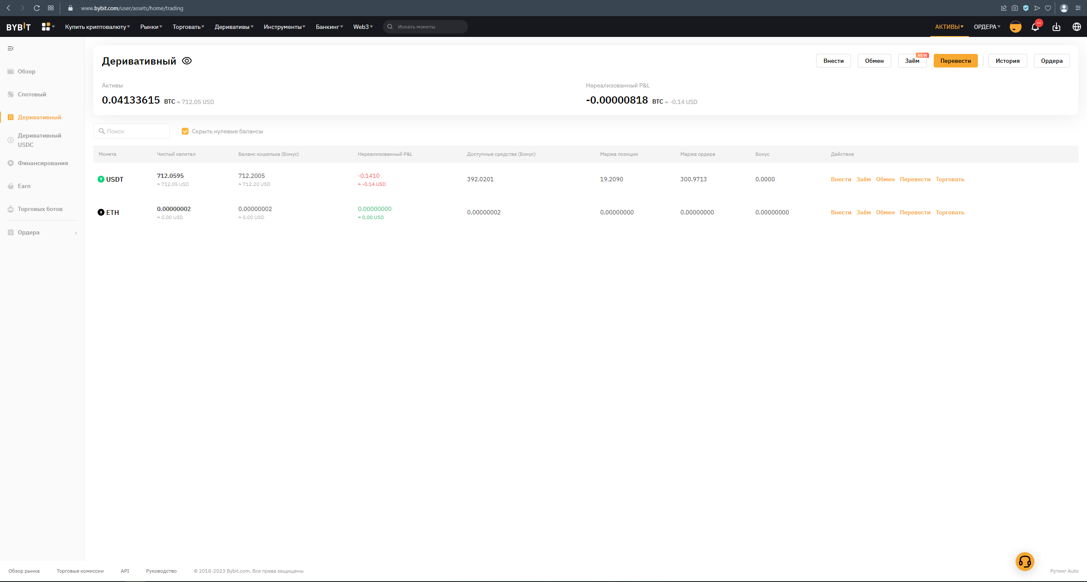Uncheck Скрыть нулевые балансы checkbox

(x=185, y=131)
